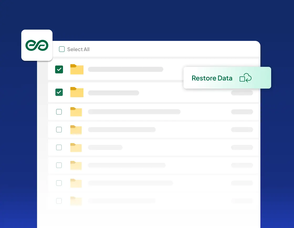
Task: Select the fourth row's folder icon
Action: [76, 130]
